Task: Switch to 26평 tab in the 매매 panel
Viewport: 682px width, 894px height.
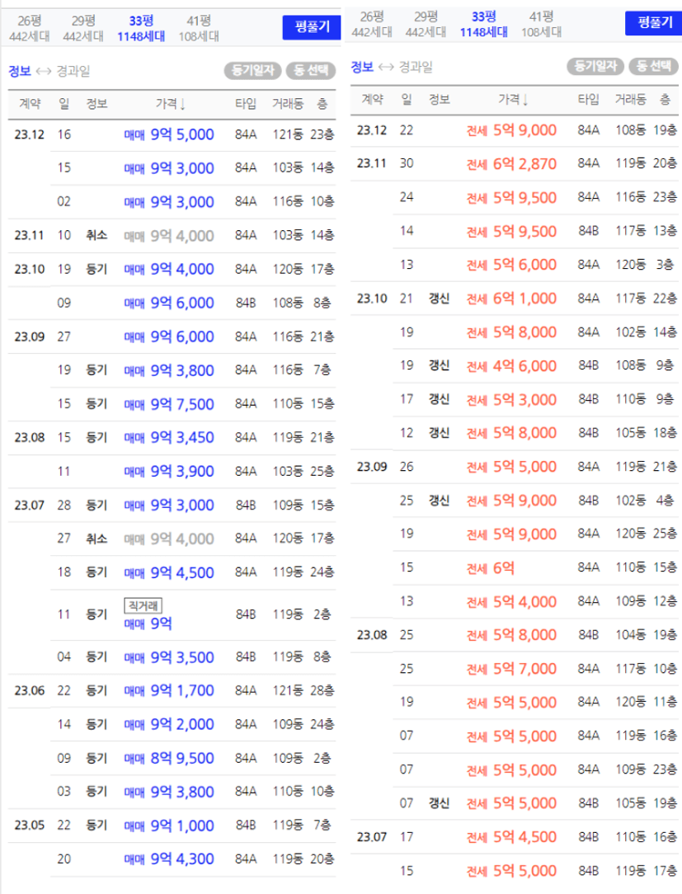Action: pos(29,28)
